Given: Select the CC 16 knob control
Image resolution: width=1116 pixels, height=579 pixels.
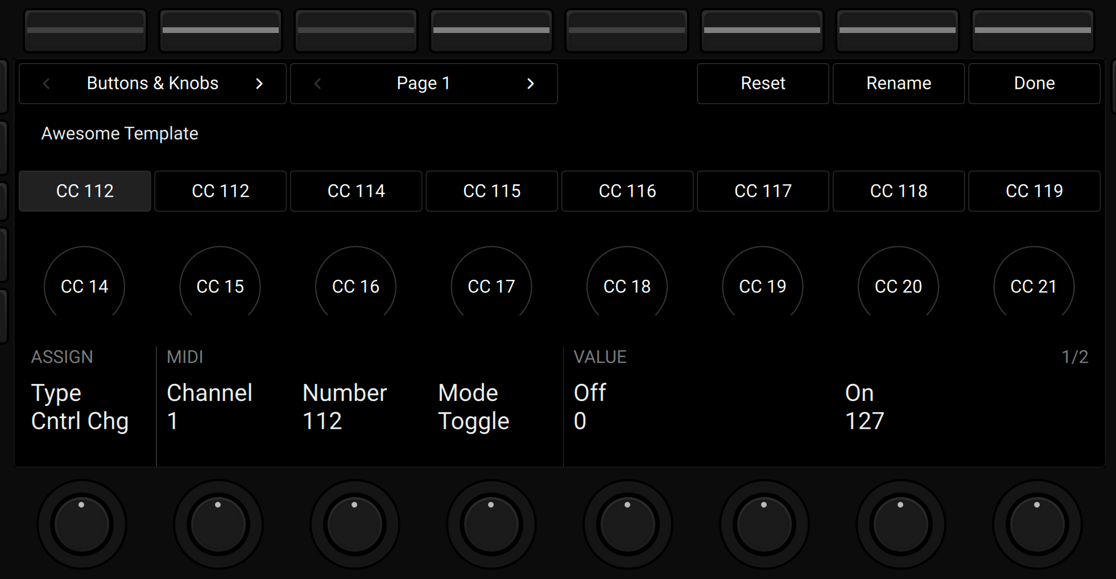Looking at the screenshot, I should (356, 286).
